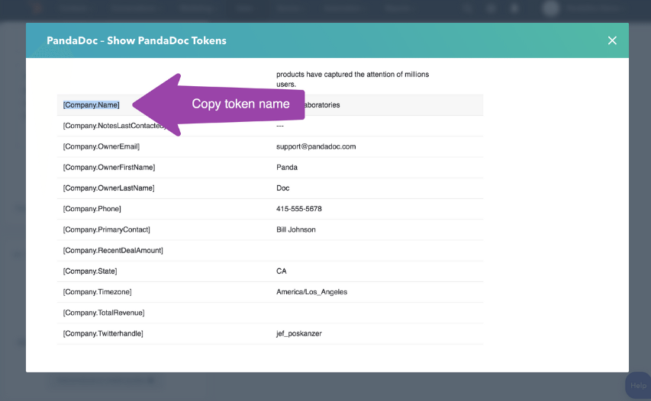Close the PandaDoc Tokens dialog
Image resolution: width=651 pixels, height=401 pixels.
(612, 40)
